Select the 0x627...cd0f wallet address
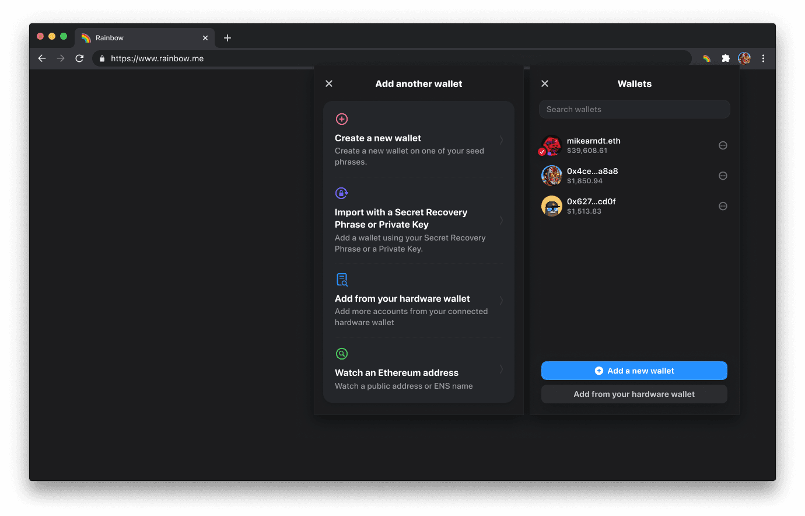Image resolution: width=805 pixels, height=516 pixels. (x=591, y=201)
